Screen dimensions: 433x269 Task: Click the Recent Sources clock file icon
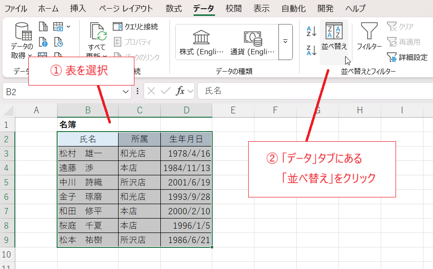58,42
